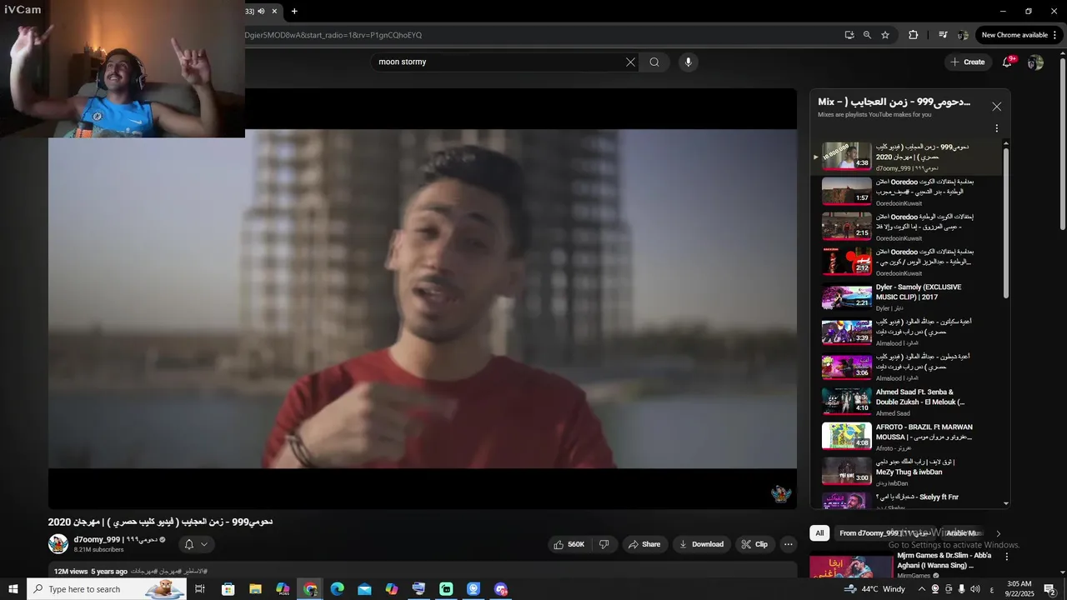The height and width of the screenshot is (600, 1067).
Task: Click the Create button
Action: pyautogui.click(x=968, y=62)
